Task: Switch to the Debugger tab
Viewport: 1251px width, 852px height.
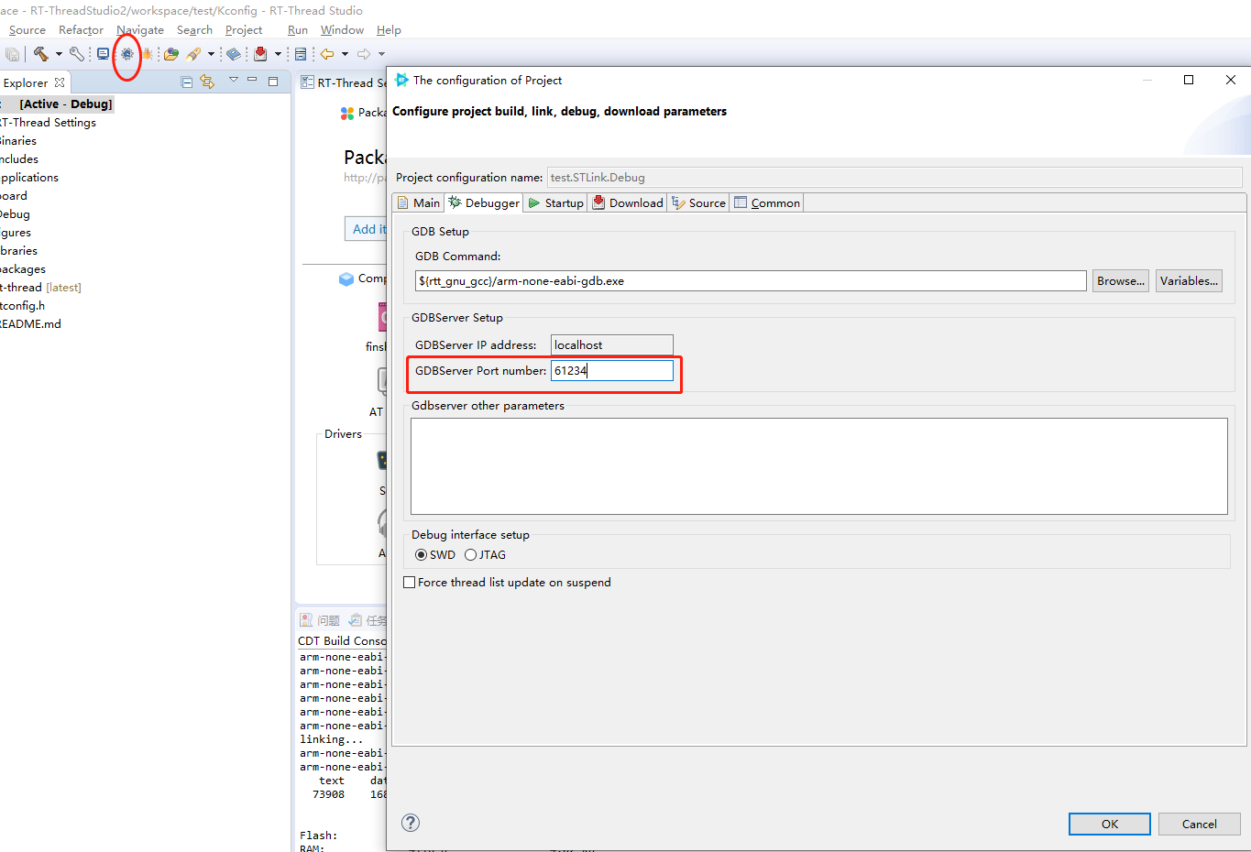Action: [x=484, y=202]
